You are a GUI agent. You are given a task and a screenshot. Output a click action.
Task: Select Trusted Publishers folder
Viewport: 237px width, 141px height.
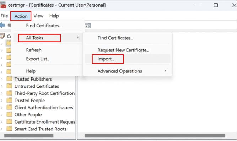pos(33,79)
